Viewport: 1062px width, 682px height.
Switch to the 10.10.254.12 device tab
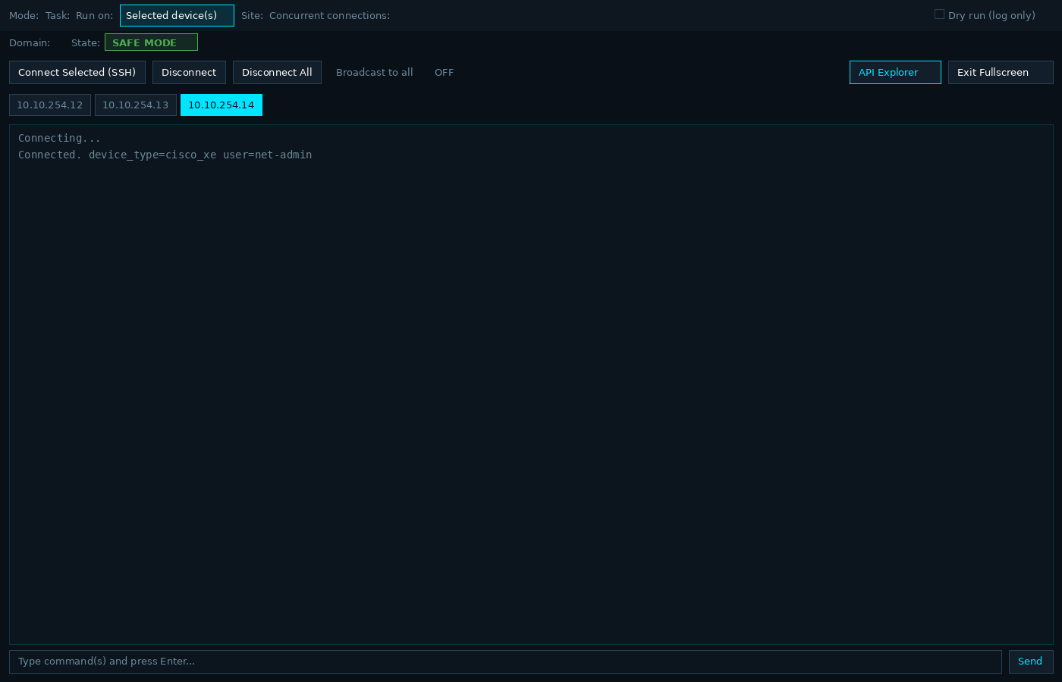point(49,105)
